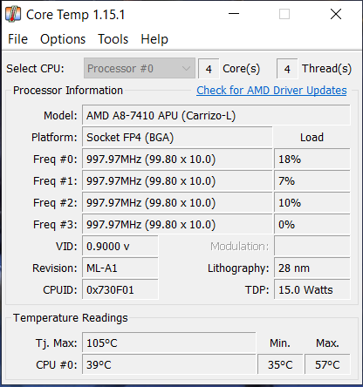Image resolution: width=363 pixels, height=387 pixels.
Task: Click the Processor Information group label
Action: pos(68,91)
